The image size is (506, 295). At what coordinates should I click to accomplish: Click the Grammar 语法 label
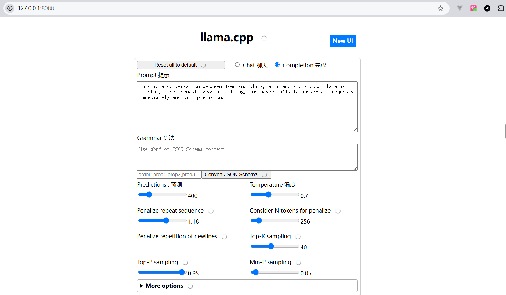point(156,138)
